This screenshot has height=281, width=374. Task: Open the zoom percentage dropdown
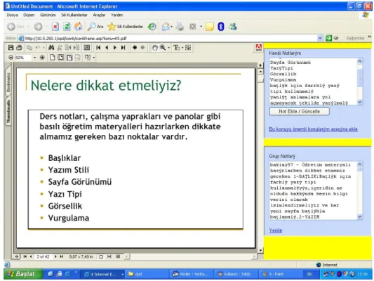tap(35, 58)
